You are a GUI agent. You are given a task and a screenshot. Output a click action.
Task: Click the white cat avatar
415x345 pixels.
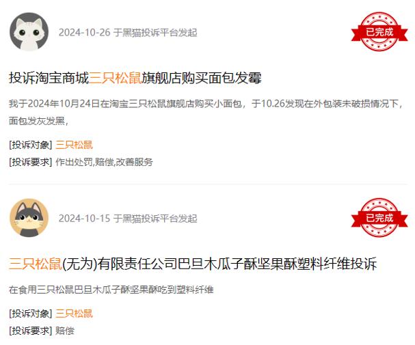point(29,31)
